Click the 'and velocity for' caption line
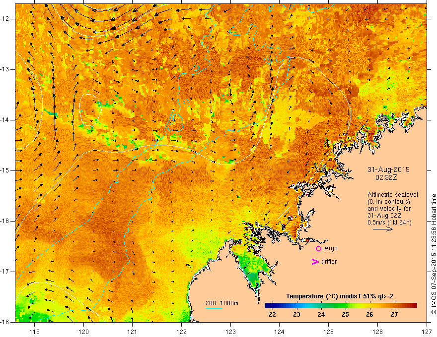 389,209
